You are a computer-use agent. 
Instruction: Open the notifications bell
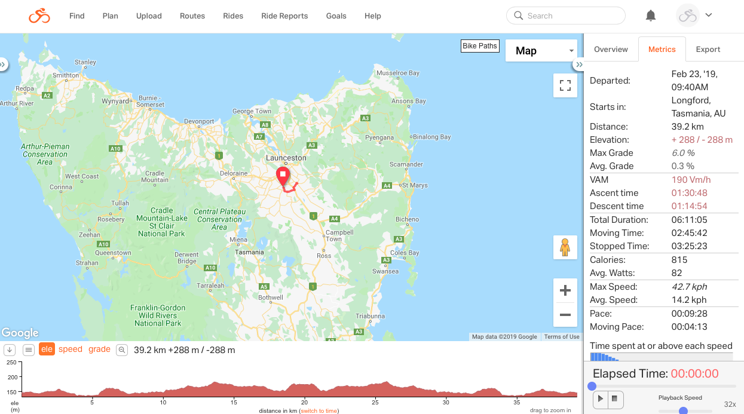click(x=651, y=16)
